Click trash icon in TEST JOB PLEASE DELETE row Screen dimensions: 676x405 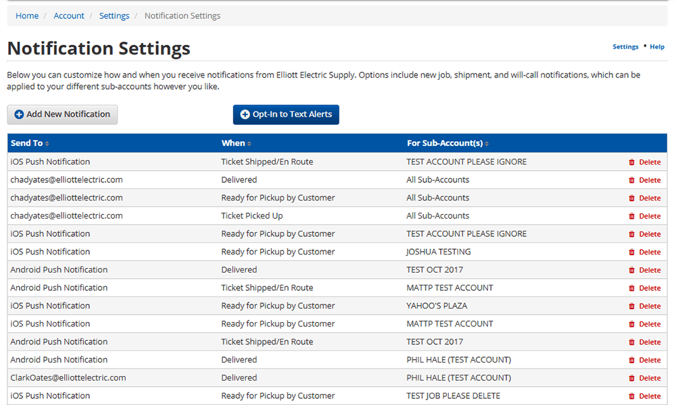(x=631, y=396)
